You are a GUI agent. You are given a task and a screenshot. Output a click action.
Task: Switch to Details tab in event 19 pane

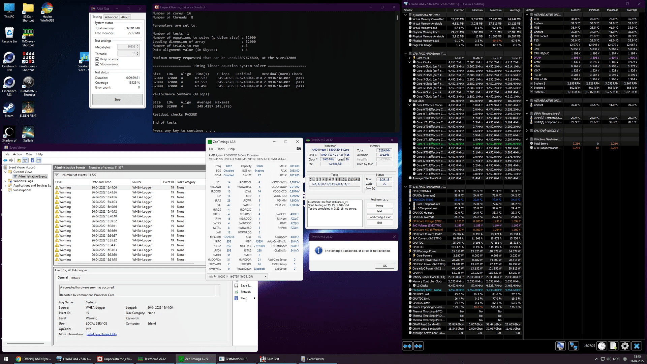[75, 278]
